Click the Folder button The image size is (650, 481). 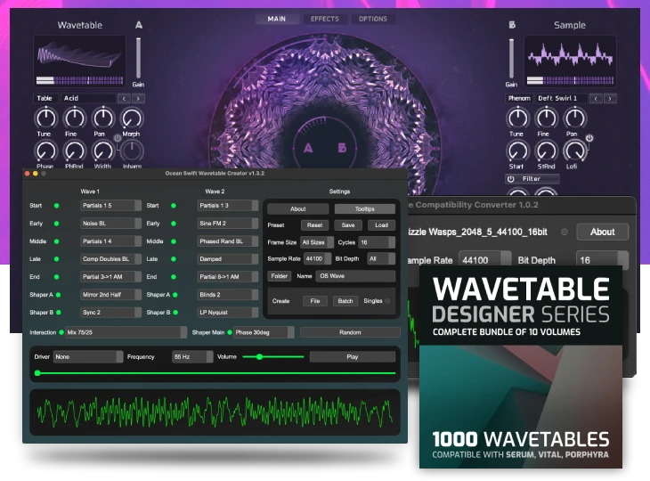click(280, 276)
